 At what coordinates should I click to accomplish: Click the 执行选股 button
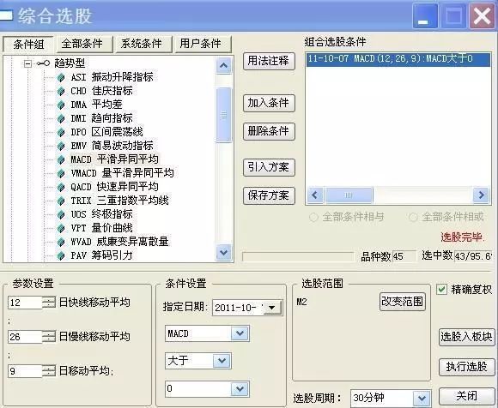pyautogui.click(x=466, y=367)
